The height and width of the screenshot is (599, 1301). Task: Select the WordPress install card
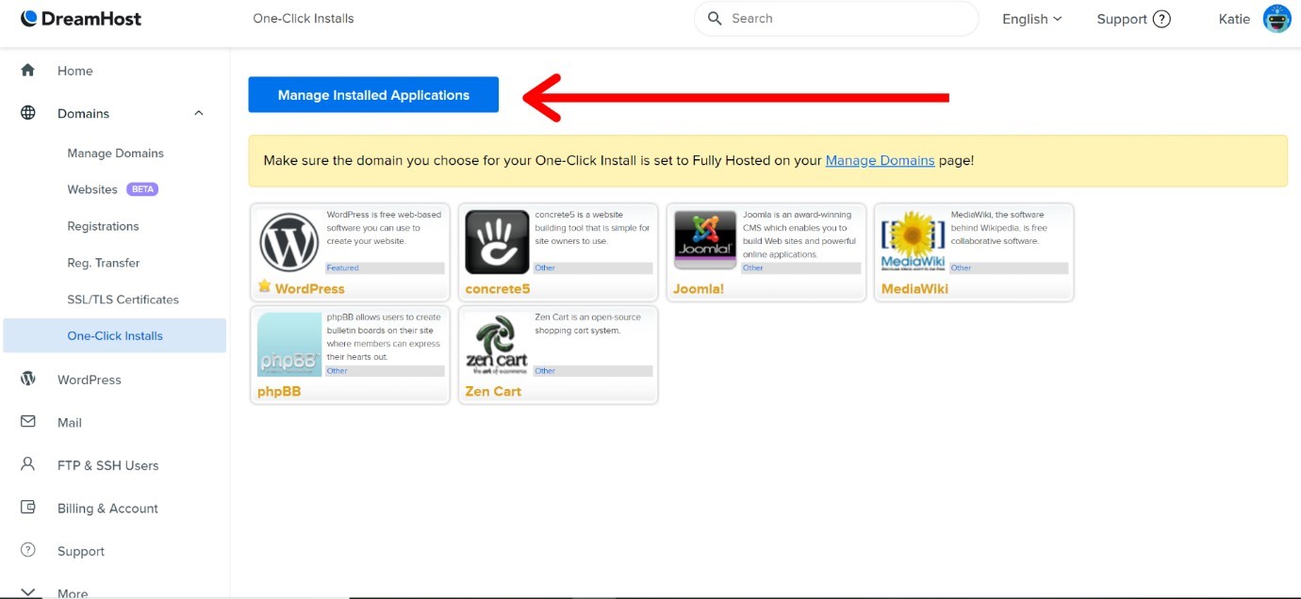pyautogui.click(x=350, y=251)
